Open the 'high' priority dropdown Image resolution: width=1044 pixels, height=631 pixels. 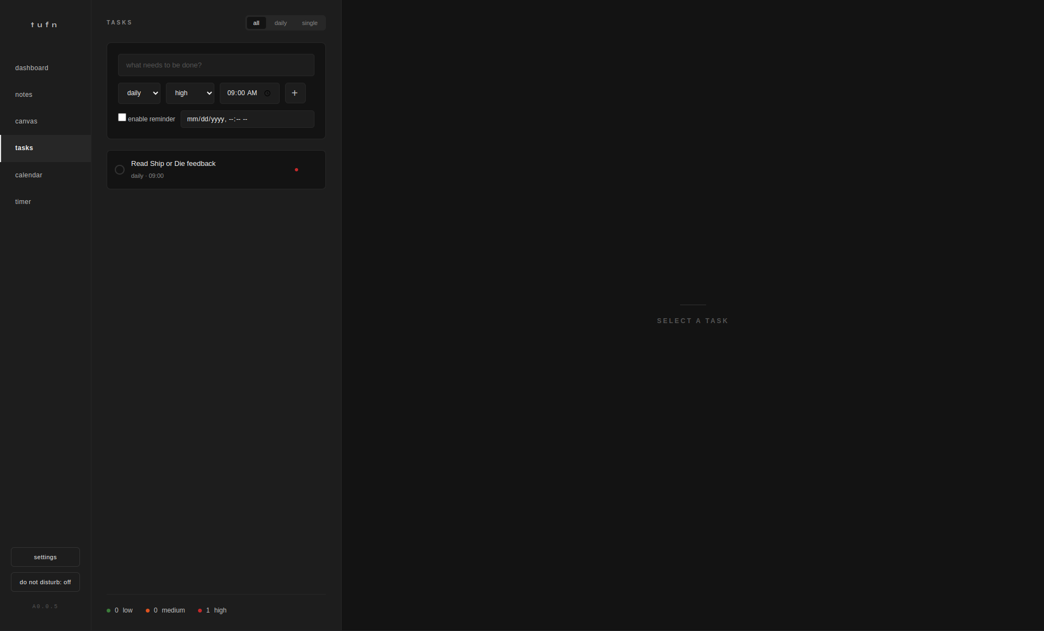[x=190, y=93]
